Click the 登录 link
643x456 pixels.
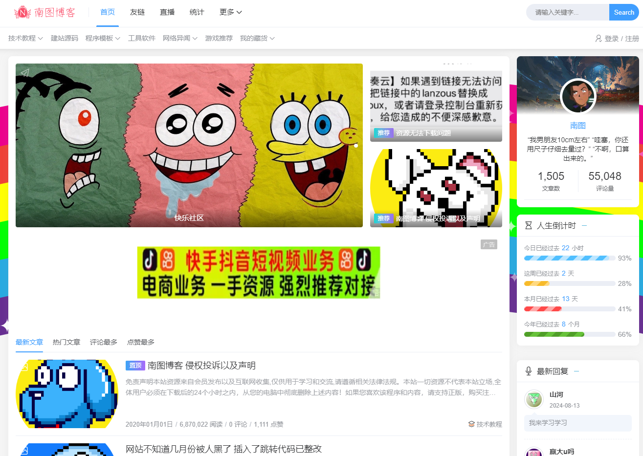(x=612, y=39)
